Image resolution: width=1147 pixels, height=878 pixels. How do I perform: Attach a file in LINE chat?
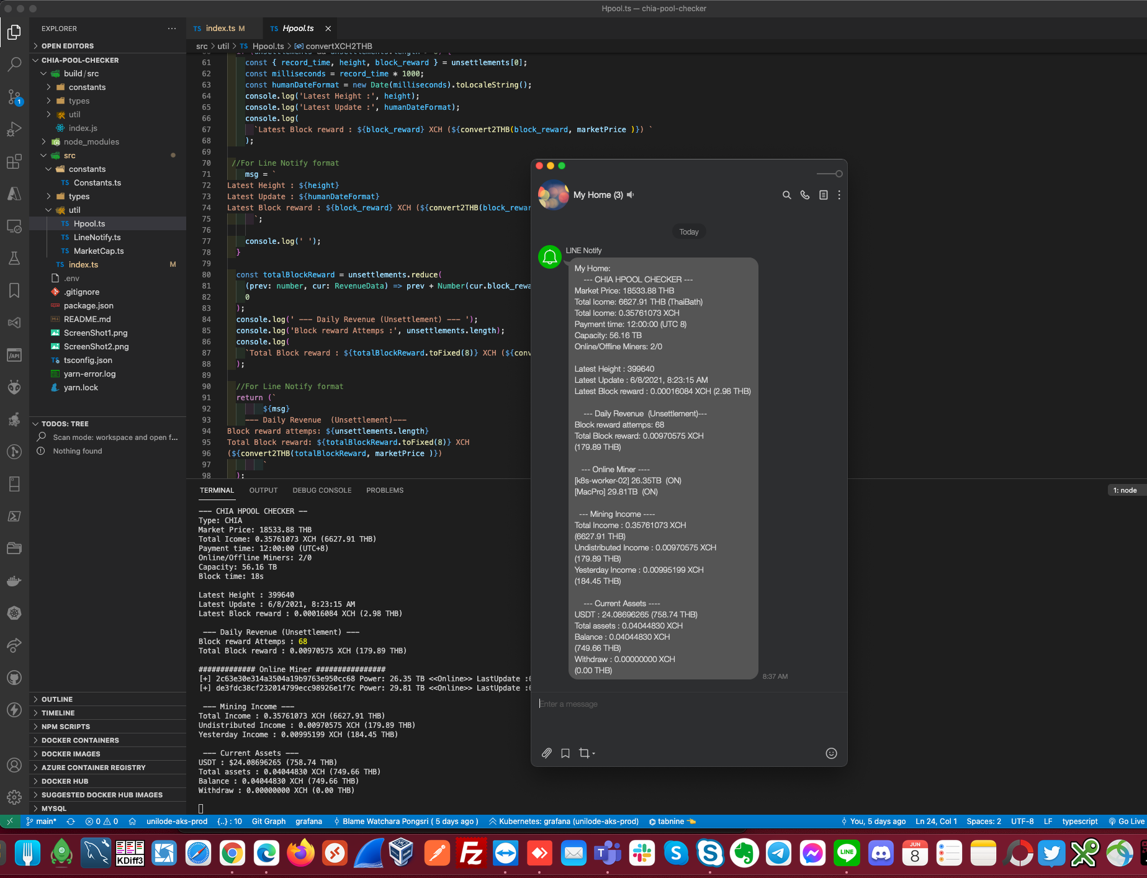click(546, 753)
